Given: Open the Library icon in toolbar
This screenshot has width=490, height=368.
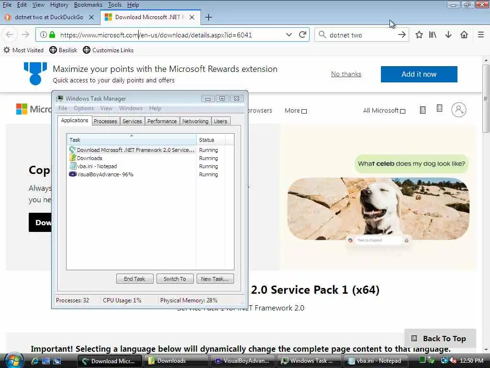Looking at the screenshot, I should [x=433, y=34].
